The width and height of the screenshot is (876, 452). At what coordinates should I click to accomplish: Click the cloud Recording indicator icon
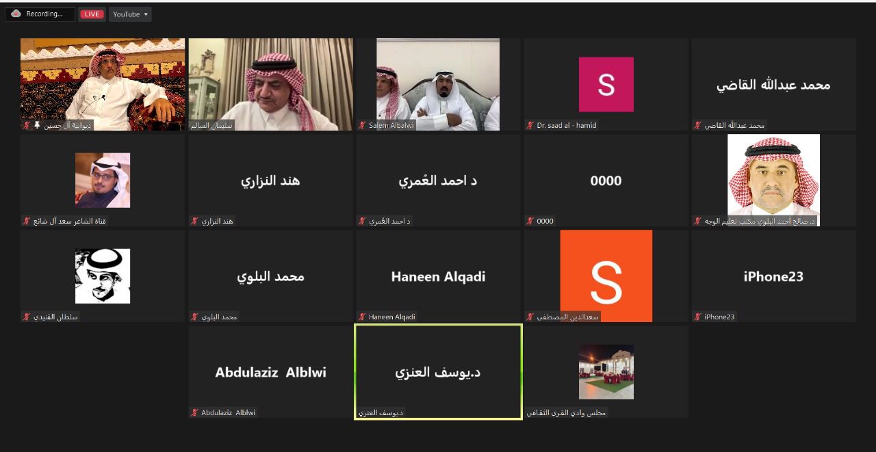(16, 14)
